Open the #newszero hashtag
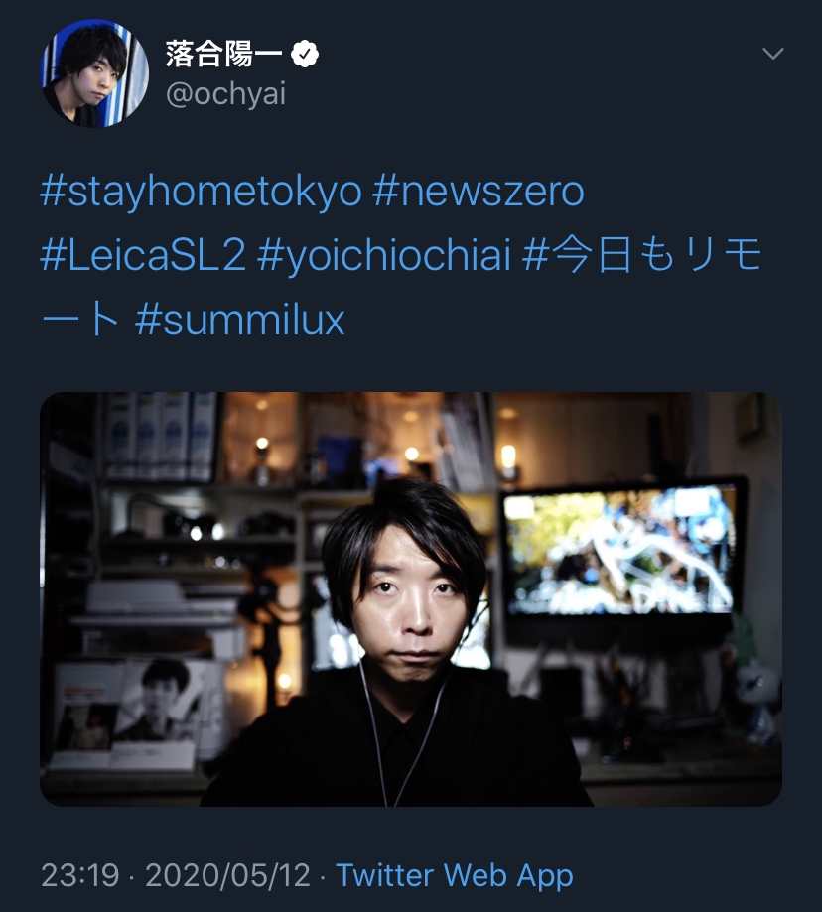 pyautogui.click(x=479, y=192)
